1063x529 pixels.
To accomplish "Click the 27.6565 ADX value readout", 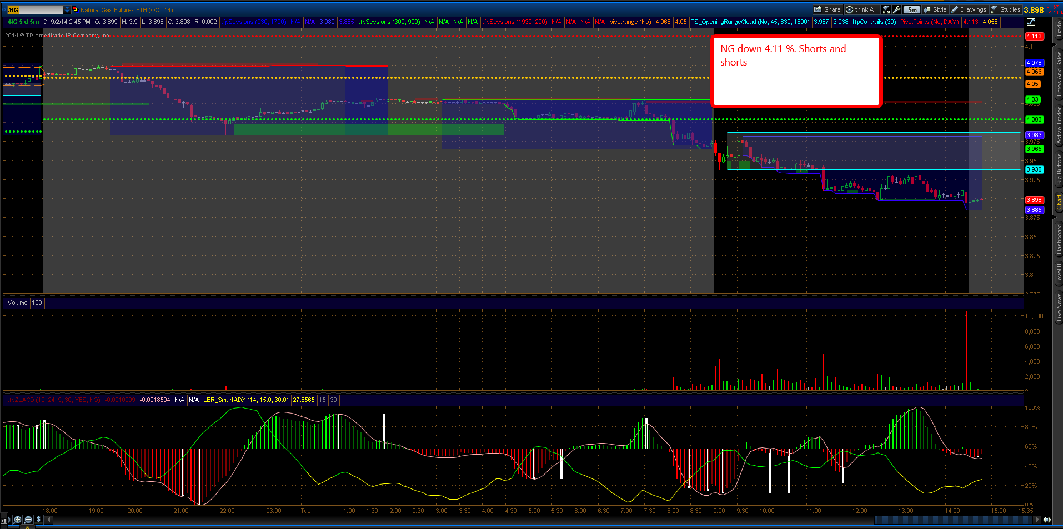I will (304, 400).
